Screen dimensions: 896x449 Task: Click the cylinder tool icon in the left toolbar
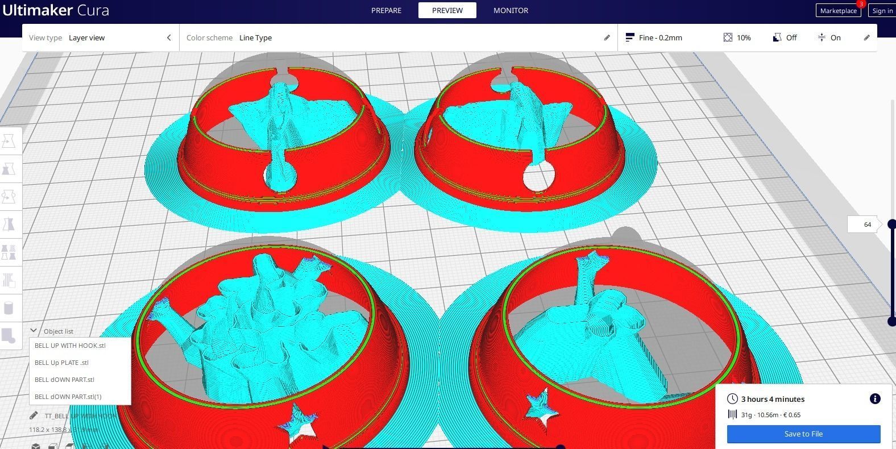pos(9,308)
